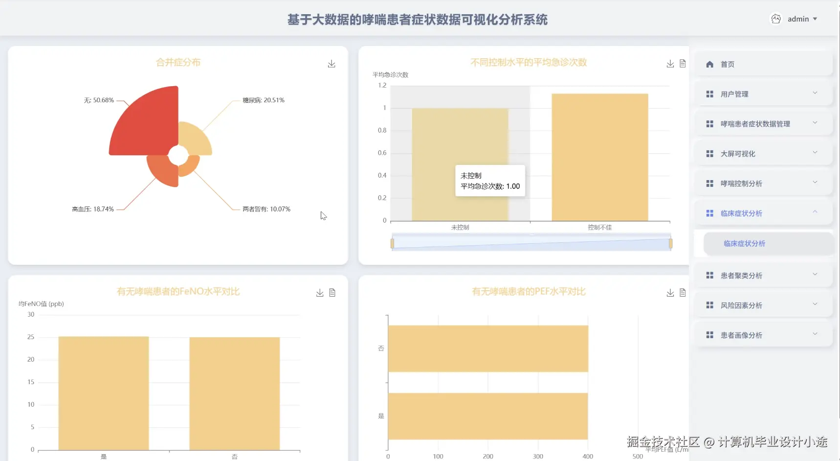840x461 pixels.
Task: Click the grid icon beside 风险因素分析
Action: click(709, 305)
